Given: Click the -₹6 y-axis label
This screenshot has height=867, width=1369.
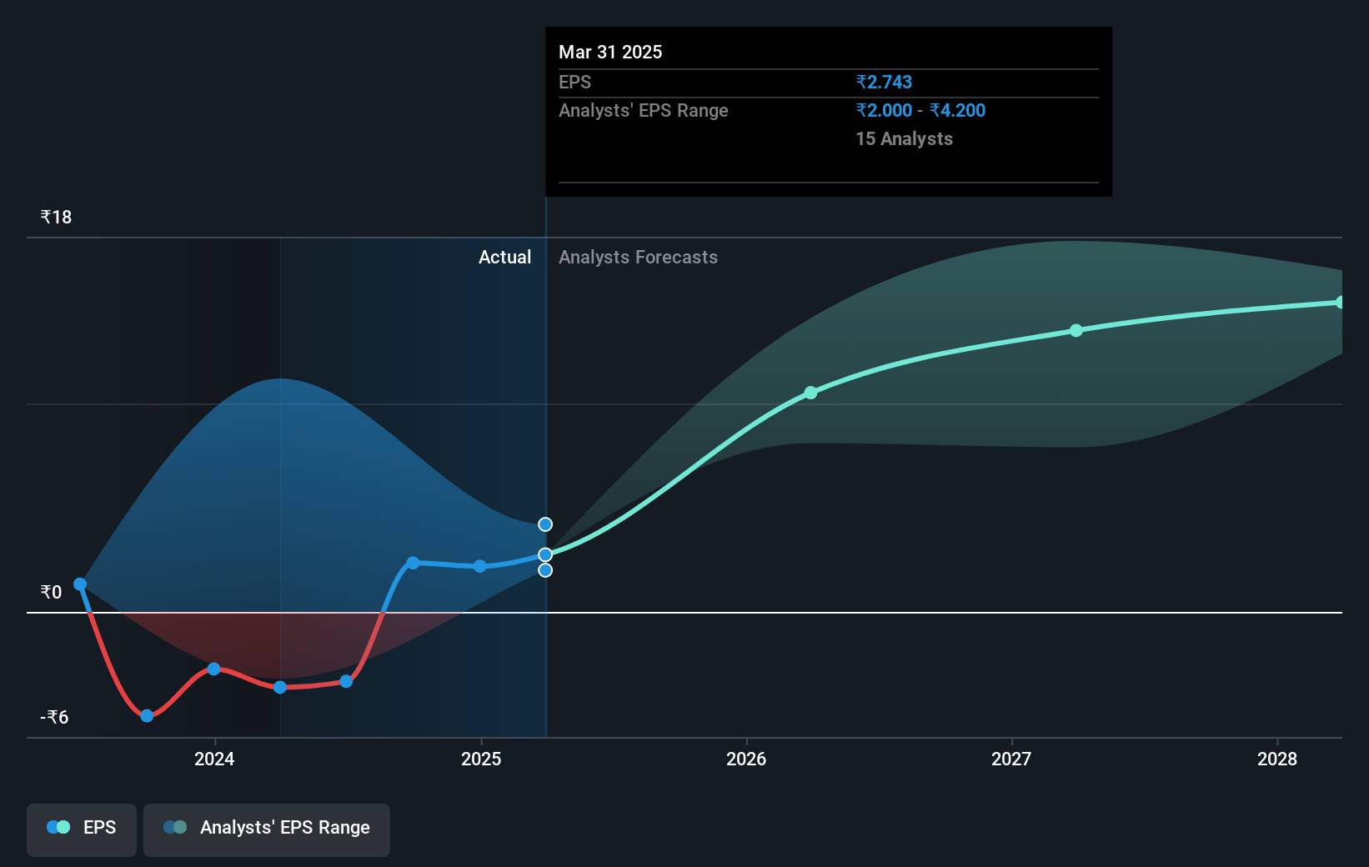Looking at the screenshot, I should pyautogui.click(x=54, y=717).
